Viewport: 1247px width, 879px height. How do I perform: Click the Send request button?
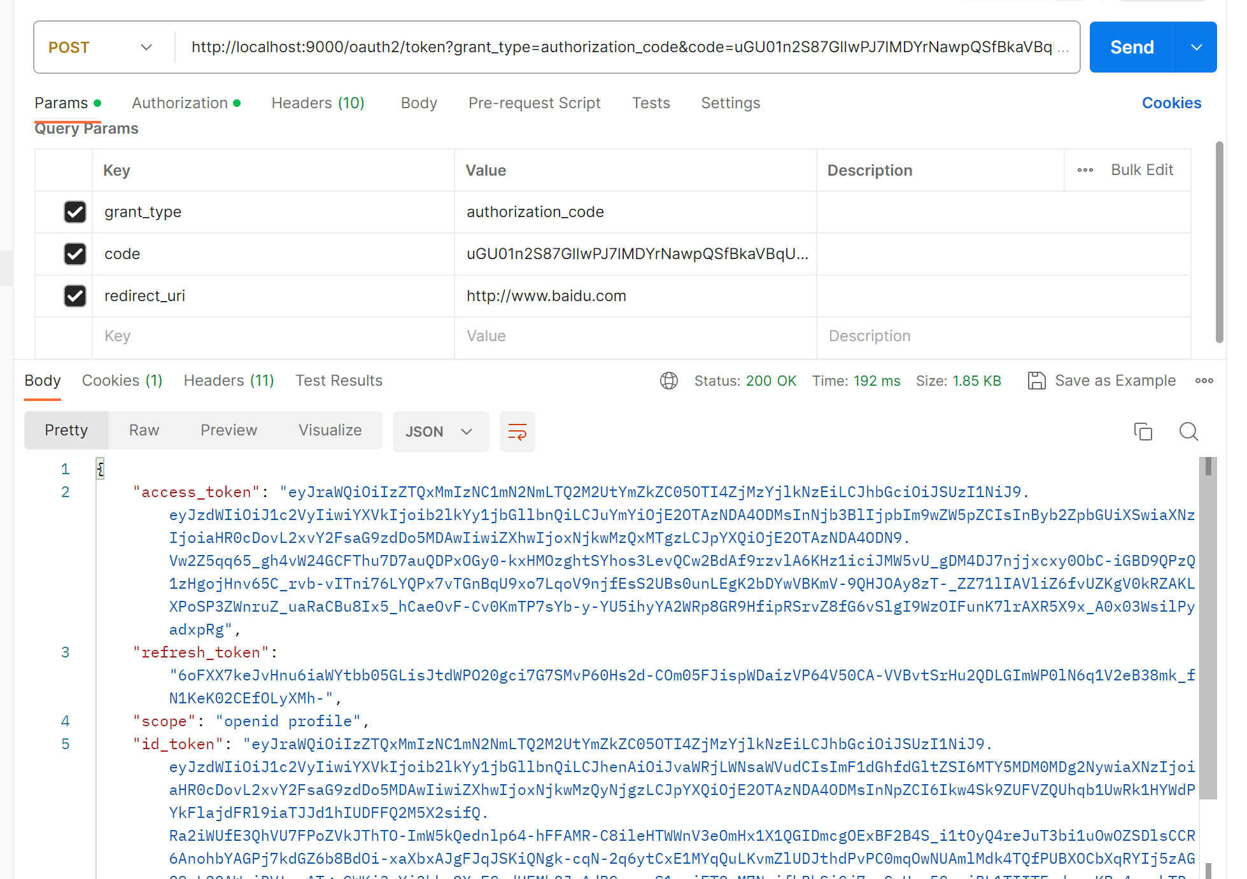tap(1134, 46)
